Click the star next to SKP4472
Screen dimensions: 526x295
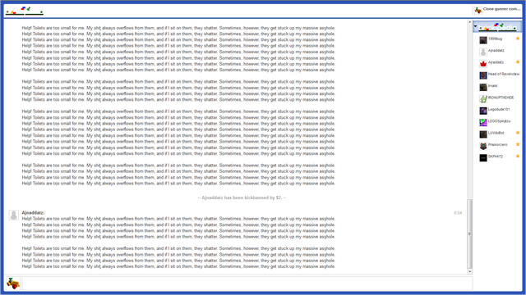tap(518, 156)
